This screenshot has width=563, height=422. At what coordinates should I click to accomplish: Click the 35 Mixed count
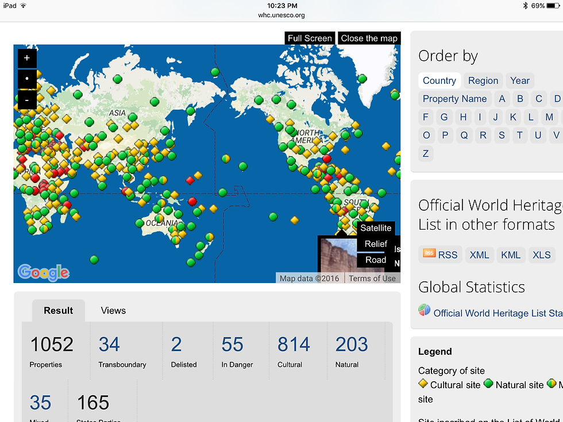click(x=40, y=402)
